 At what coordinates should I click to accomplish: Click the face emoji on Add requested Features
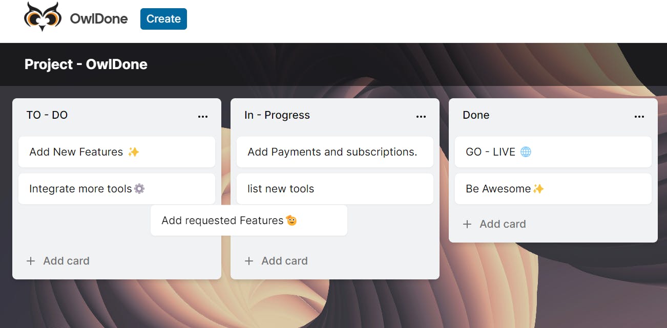[291, 221]
